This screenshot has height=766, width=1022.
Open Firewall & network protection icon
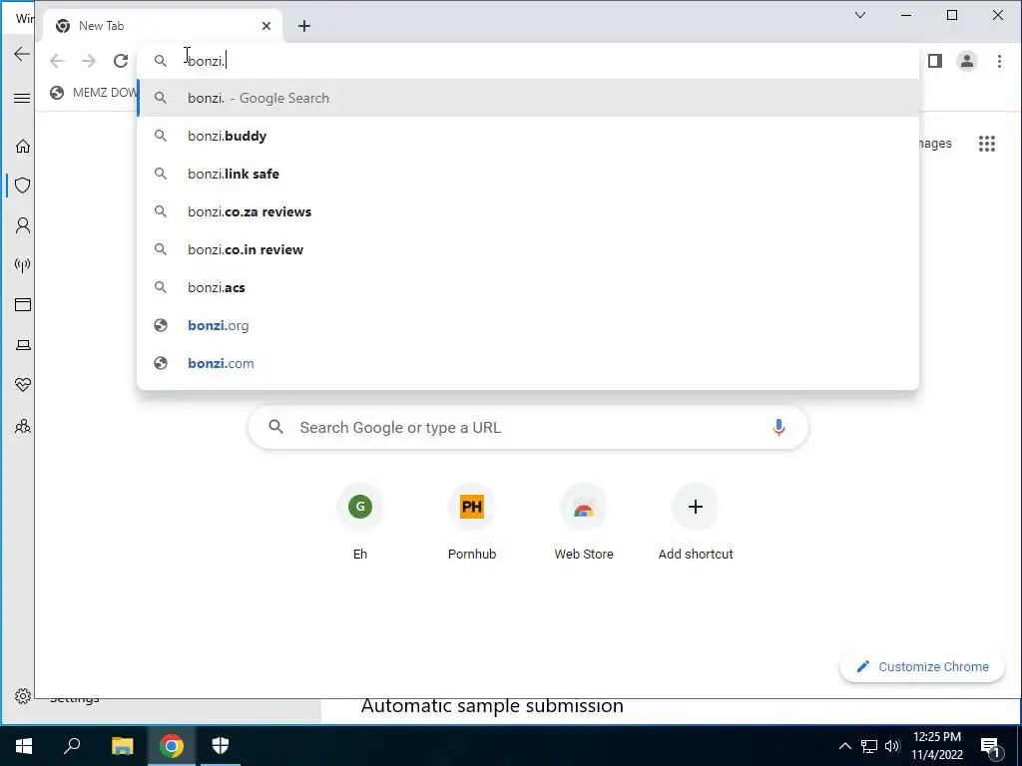click(23, 265)
